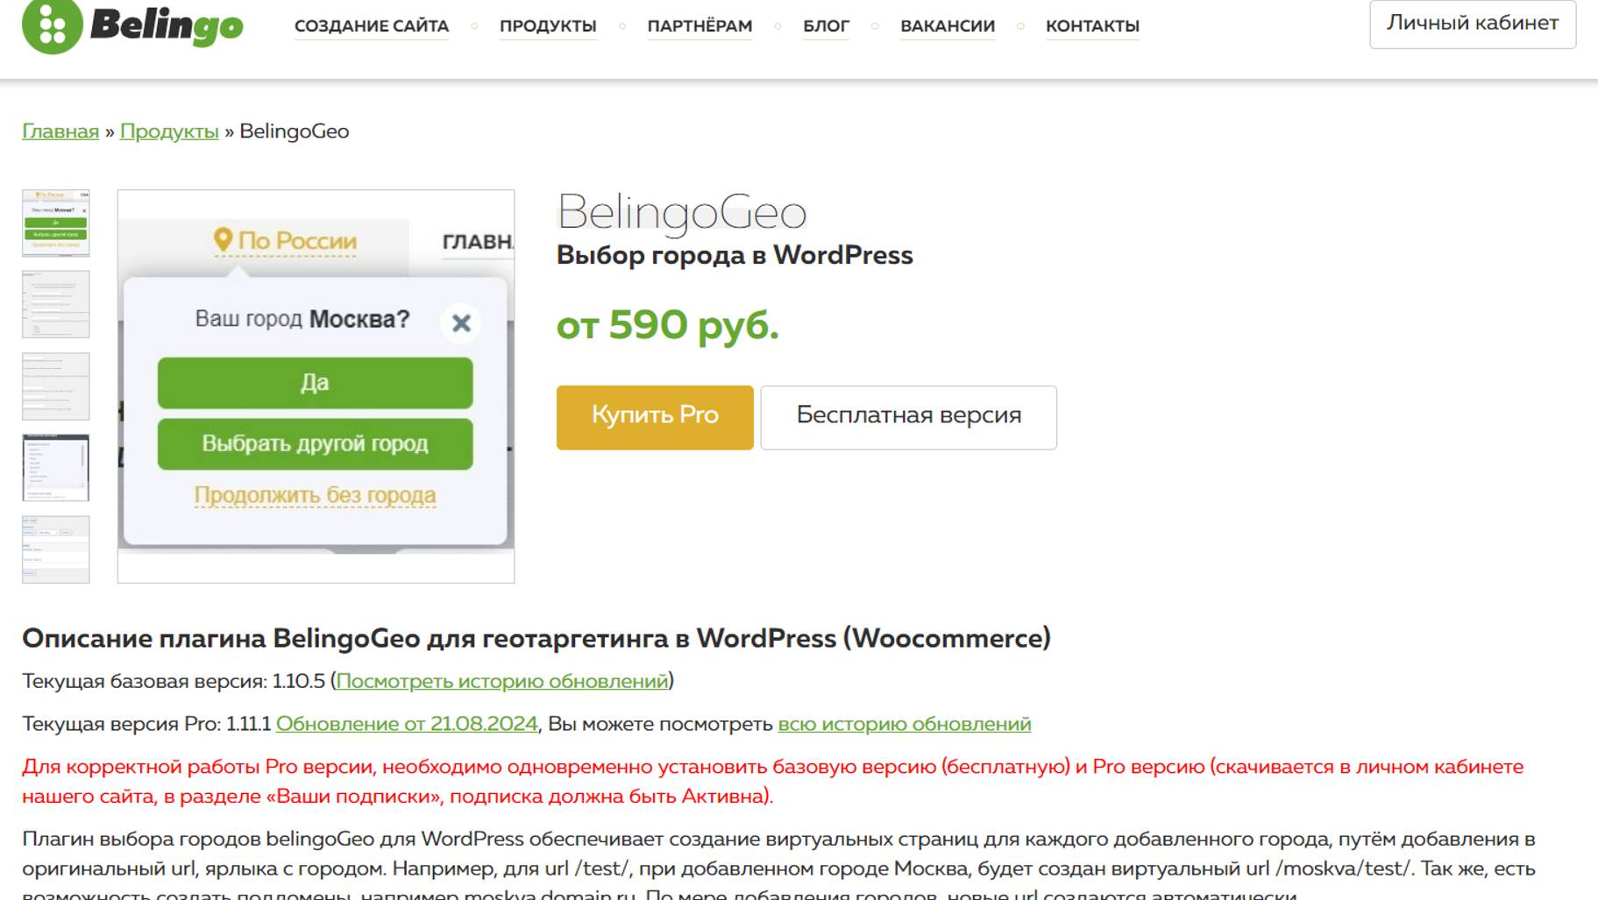This screenshot has height=900, width=1598.
Task: Select the fifth product screenshot thumbnail
Action: point(55,549)
